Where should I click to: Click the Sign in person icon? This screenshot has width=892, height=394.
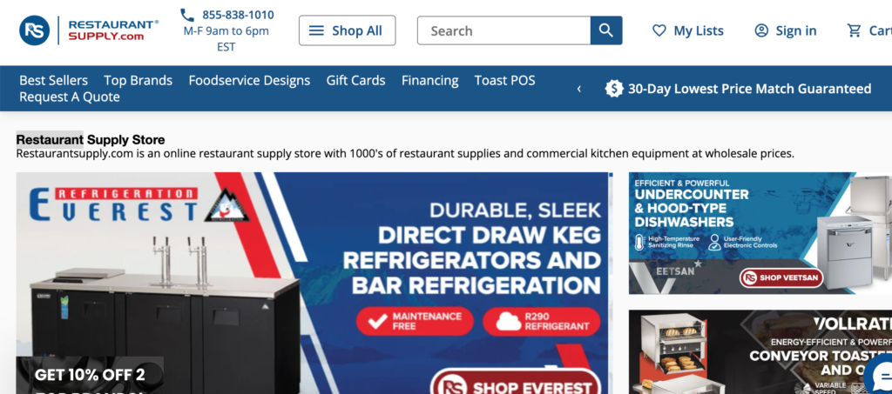click(761, 30)
